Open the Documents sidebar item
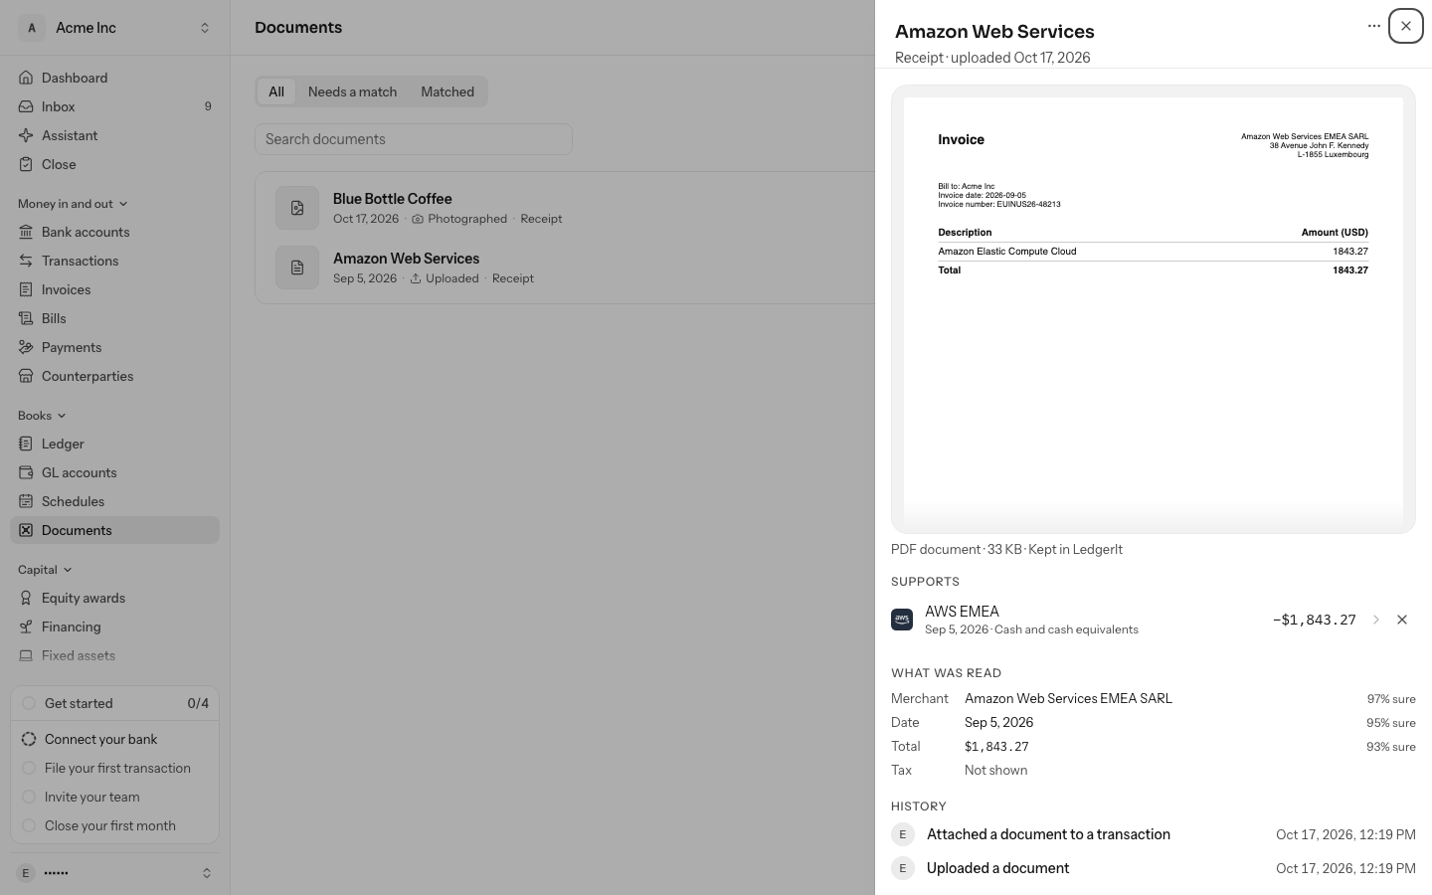 click(114, 530)
